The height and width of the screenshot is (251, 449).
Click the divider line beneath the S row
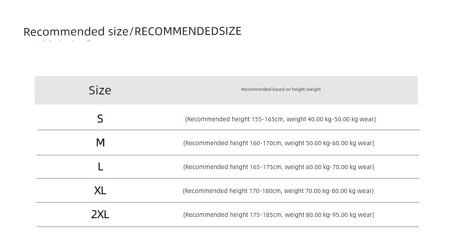pos(227,130)
